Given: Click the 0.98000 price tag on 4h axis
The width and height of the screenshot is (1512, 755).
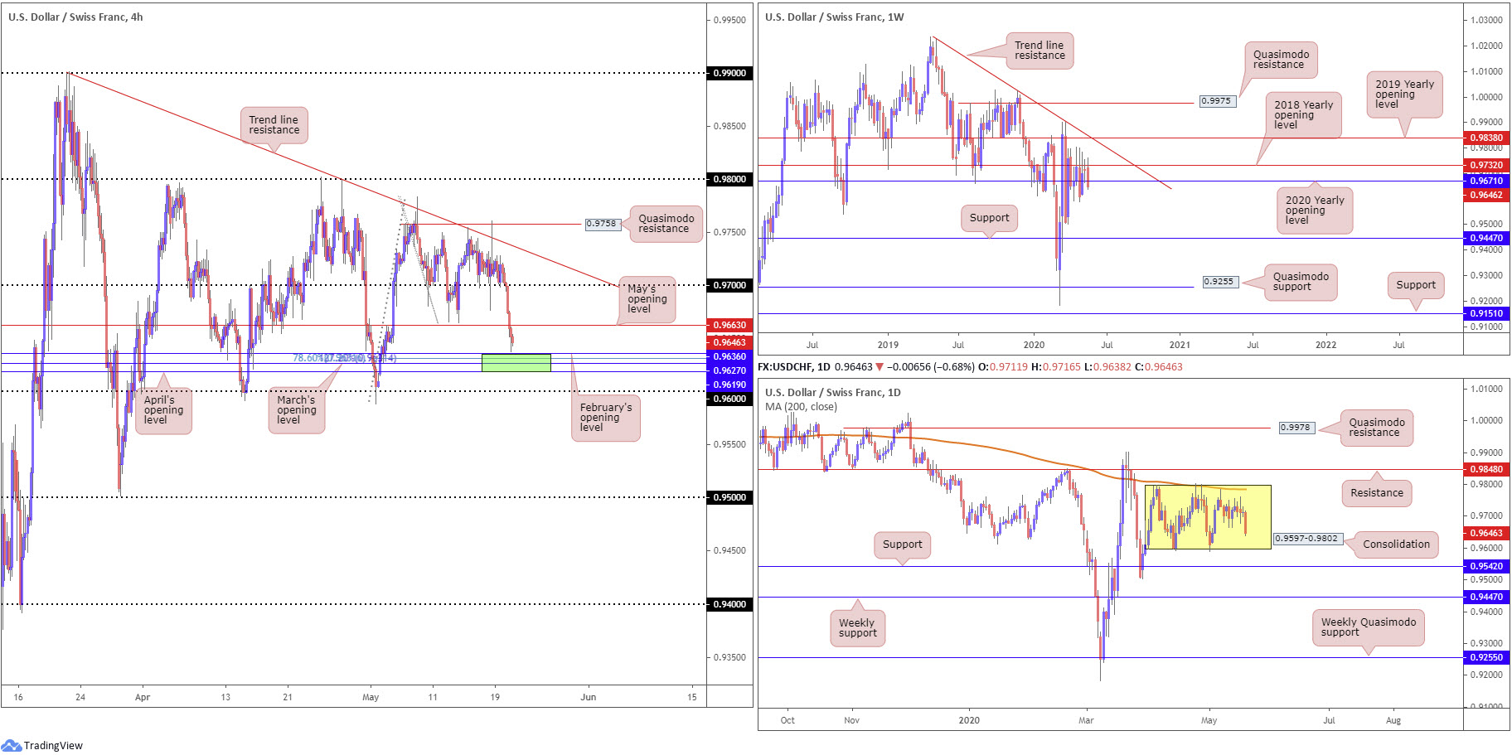Looking at the screenshot, I should tap(729, 179).
